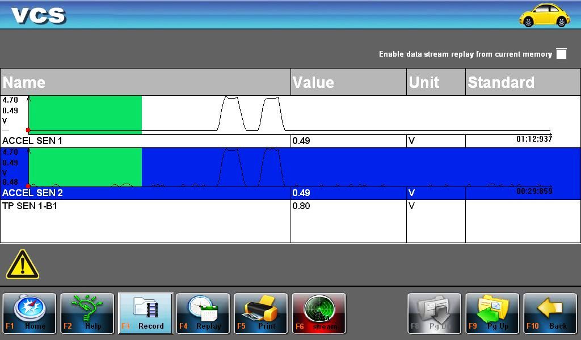Click the Name column header
Image resolution: width=581 pixels, height=340 pixels.
pos(146,82)
